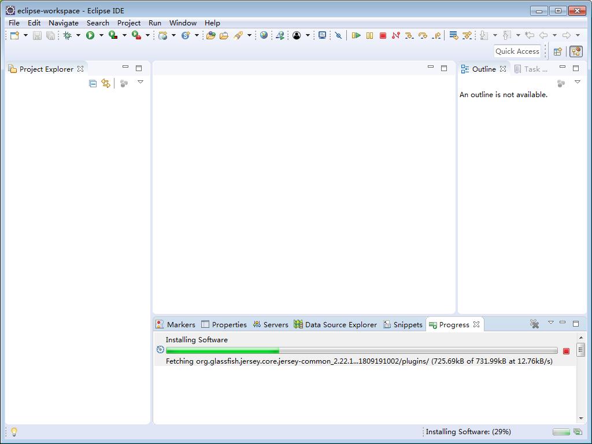Toggle Skip All Breakpoints icon
This screenshot has height=444, width=592.
(339, 35)
